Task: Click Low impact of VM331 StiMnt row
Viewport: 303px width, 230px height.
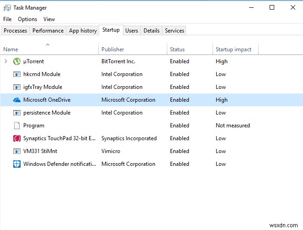Action: (x=221, y=151)
